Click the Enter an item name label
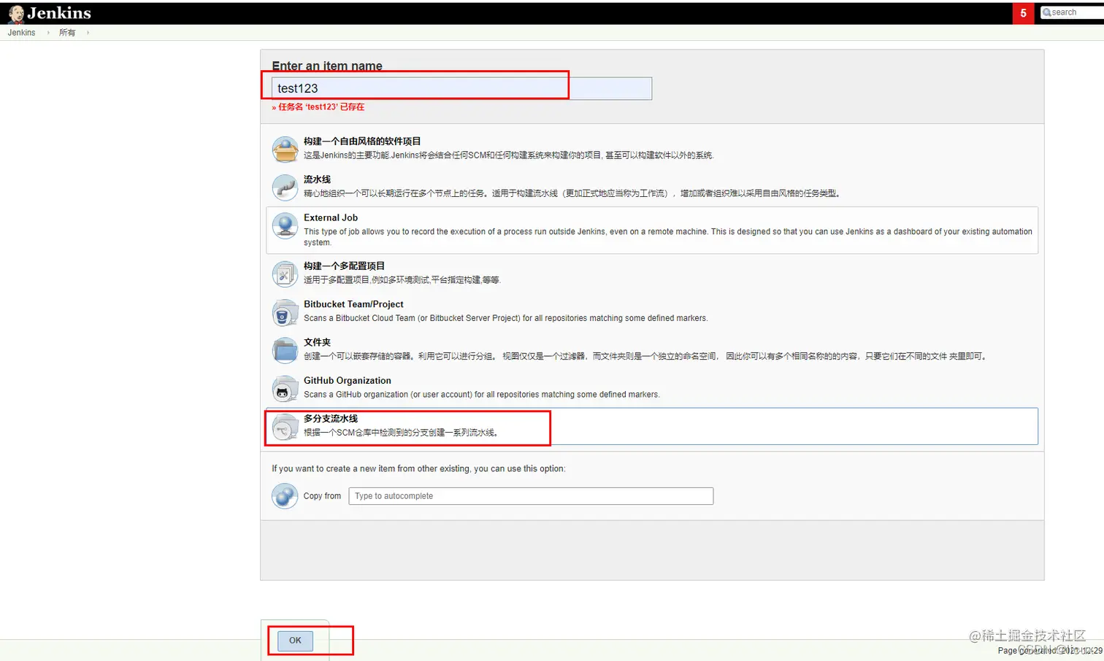This screenshot has width=1104, height=661. (327, 66)
